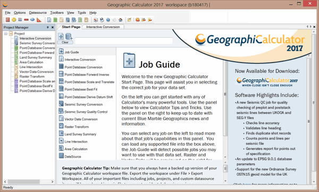The width and height of the screenshot is (319, 192).
Task: Open the Options menu
Action: [20, 13]
